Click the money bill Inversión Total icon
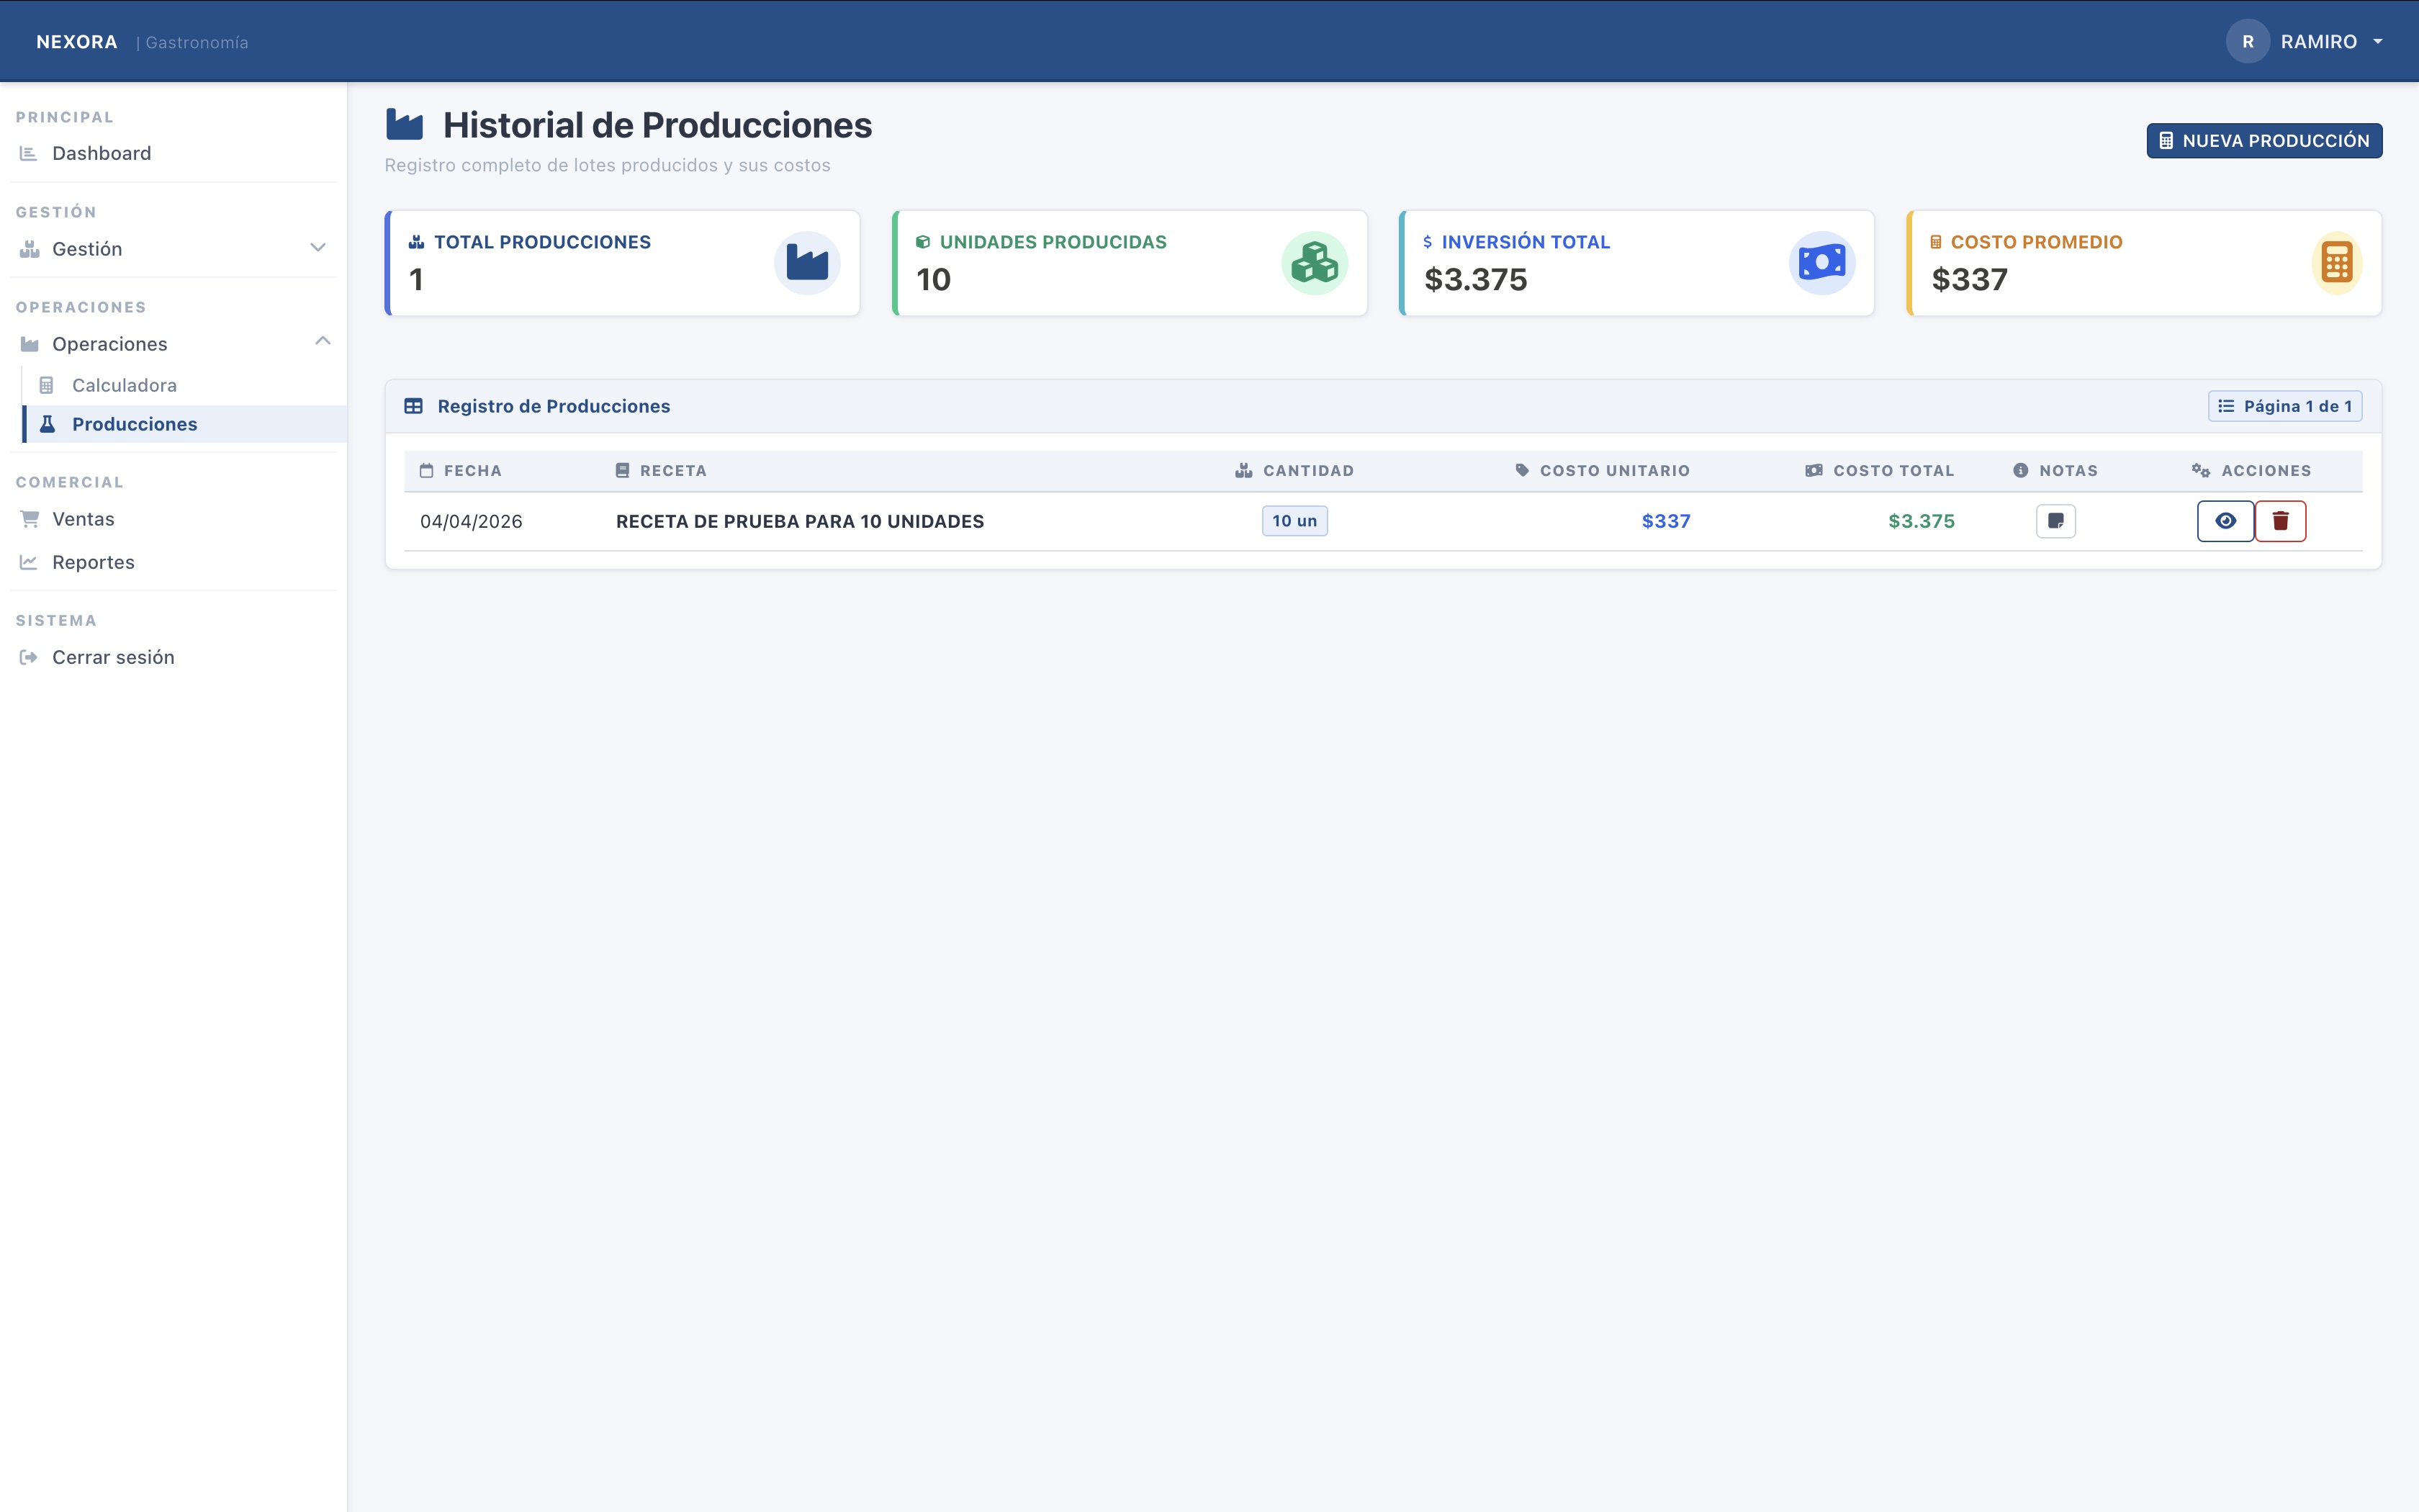This screenshot has height=1512, width=2419. [x=1821, y=263]
